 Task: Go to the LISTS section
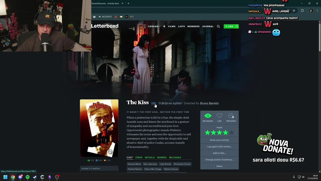coord(181,26)
